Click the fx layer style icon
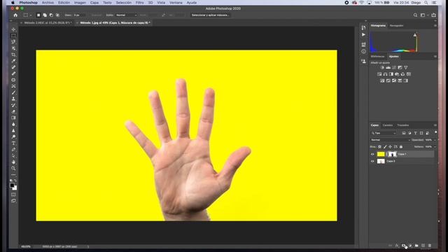This screenshot has width=448, height=252. click(397, 246)
